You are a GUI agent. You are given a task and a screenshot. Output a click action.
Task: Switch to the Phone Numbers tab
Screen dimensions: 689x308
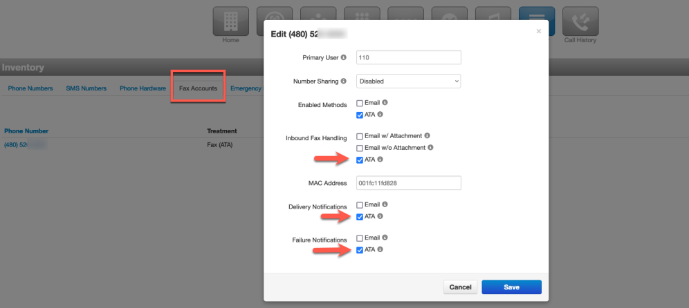[x=30, y=88]
